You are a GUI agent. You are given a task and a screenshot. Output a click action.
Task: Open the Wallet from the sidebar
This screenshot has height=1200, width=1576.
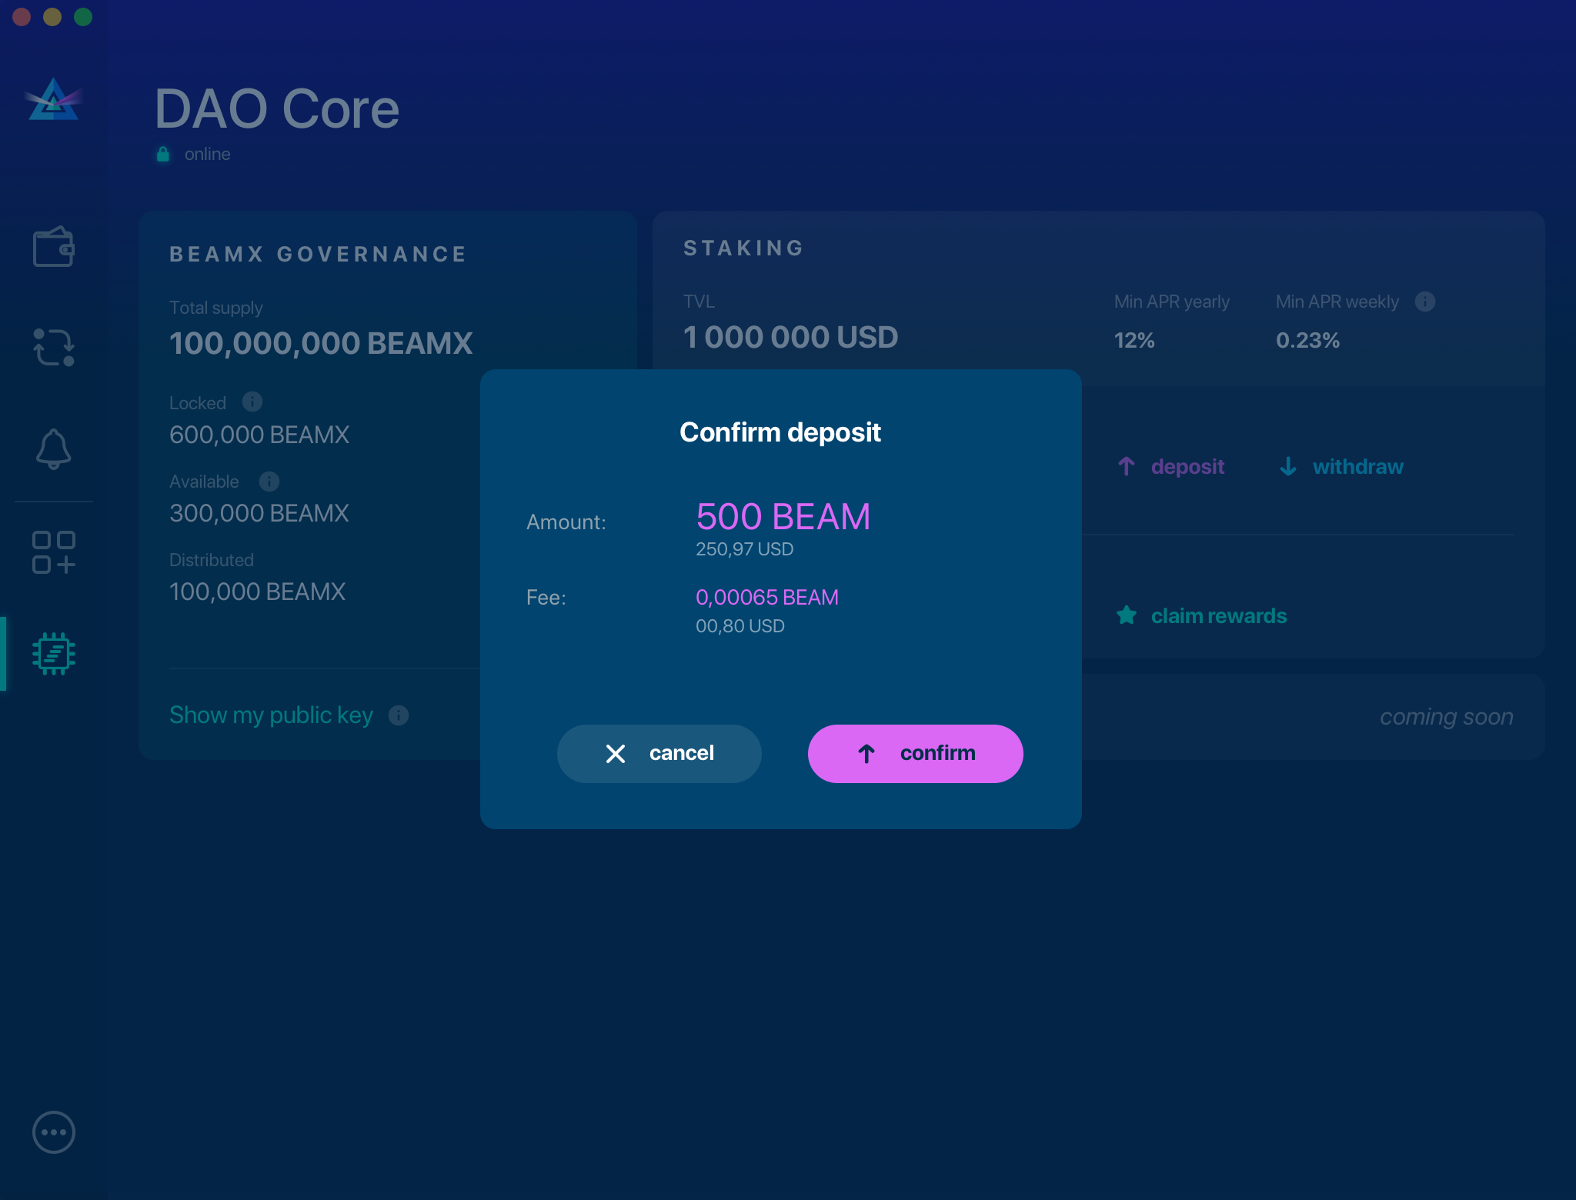tap(54, 248)
